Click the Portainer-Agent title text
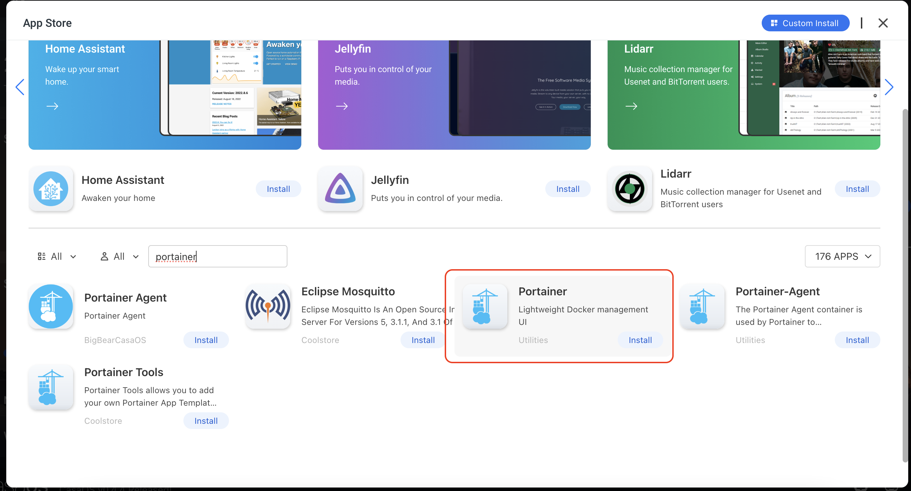Viewport: 911px width, 491px height. [x=777, y=292]
